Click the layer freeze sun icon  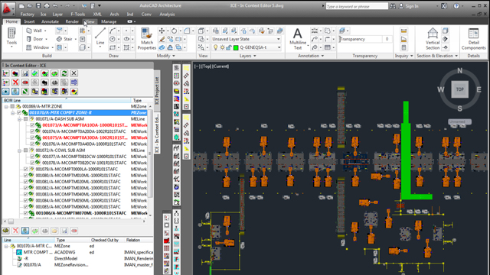pos(222,47)
